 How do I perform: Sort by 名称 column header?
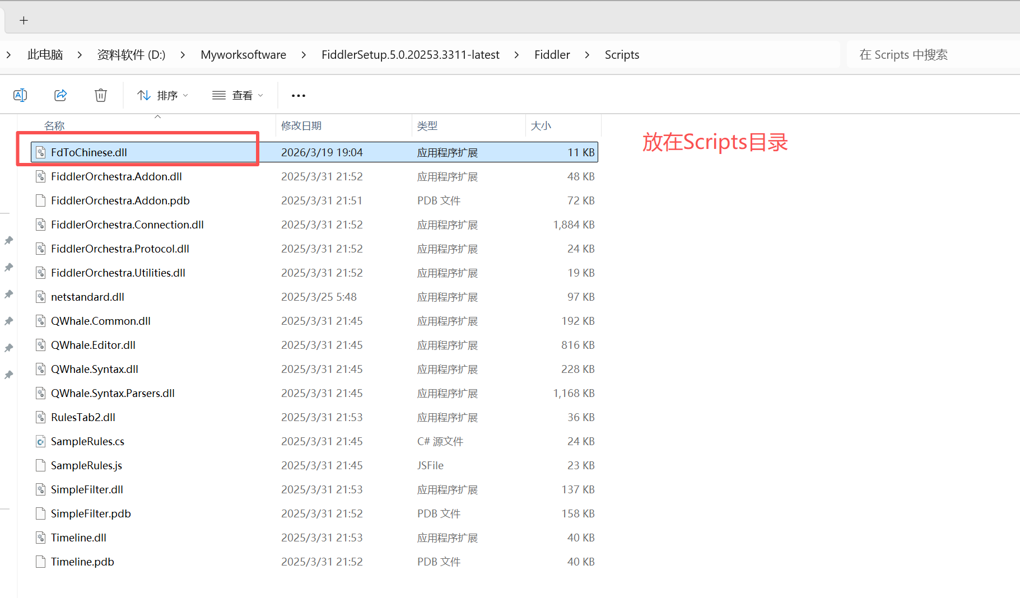click(x=54, y=126)
